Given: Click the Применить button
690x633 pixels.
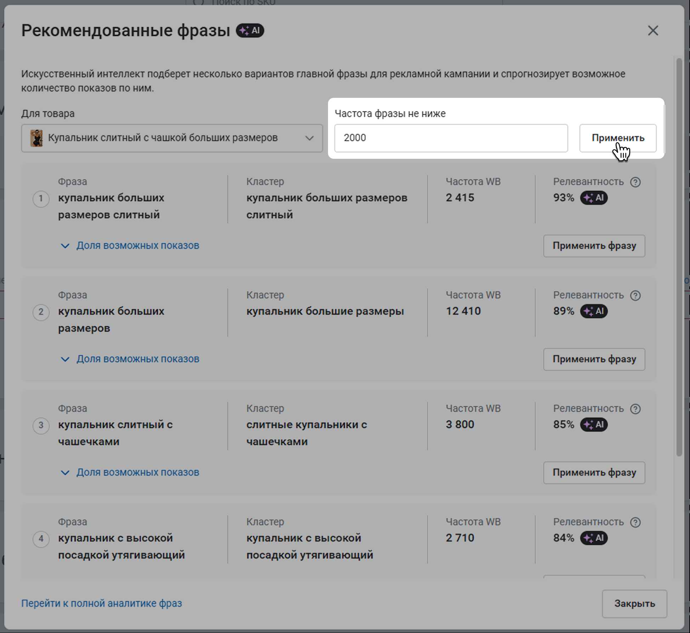Looking at the screenshot, I should point(618,138).
